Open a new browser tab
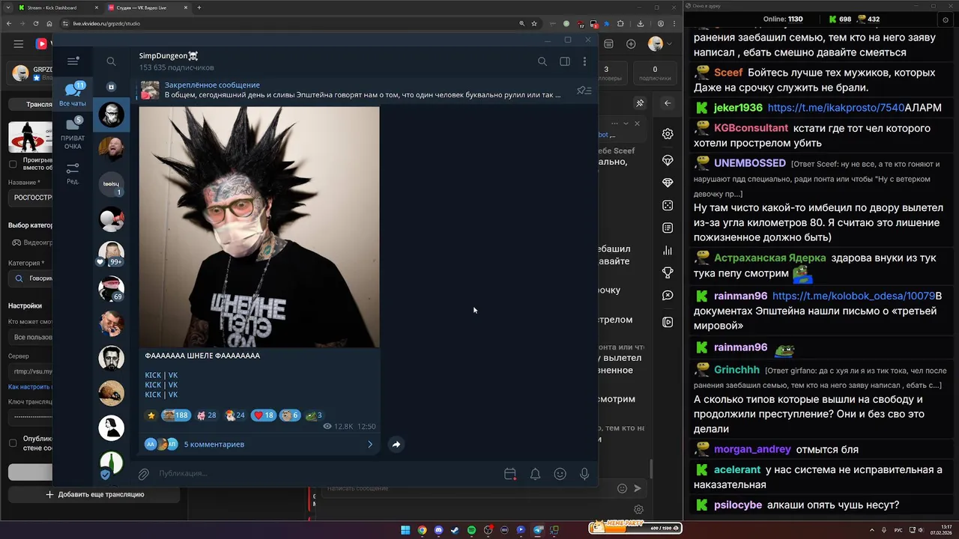The width and height of the screenshot is (959, 539). tap(199, 7)
